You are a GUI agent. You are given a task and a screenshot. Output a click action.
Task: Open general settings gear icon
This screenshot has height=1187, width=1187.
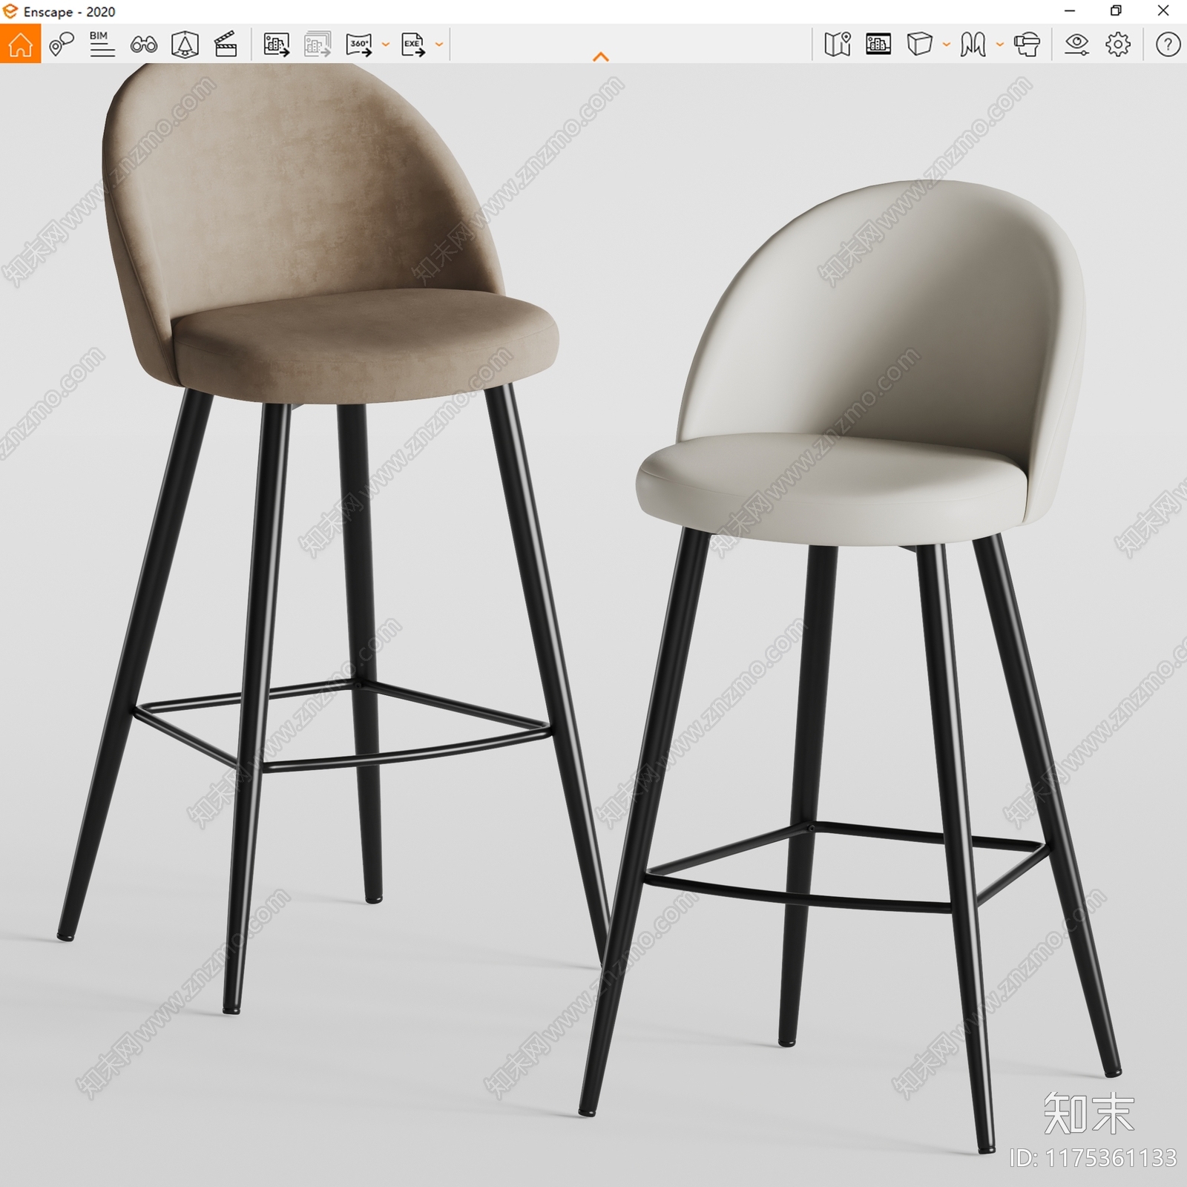(1118, 45)
